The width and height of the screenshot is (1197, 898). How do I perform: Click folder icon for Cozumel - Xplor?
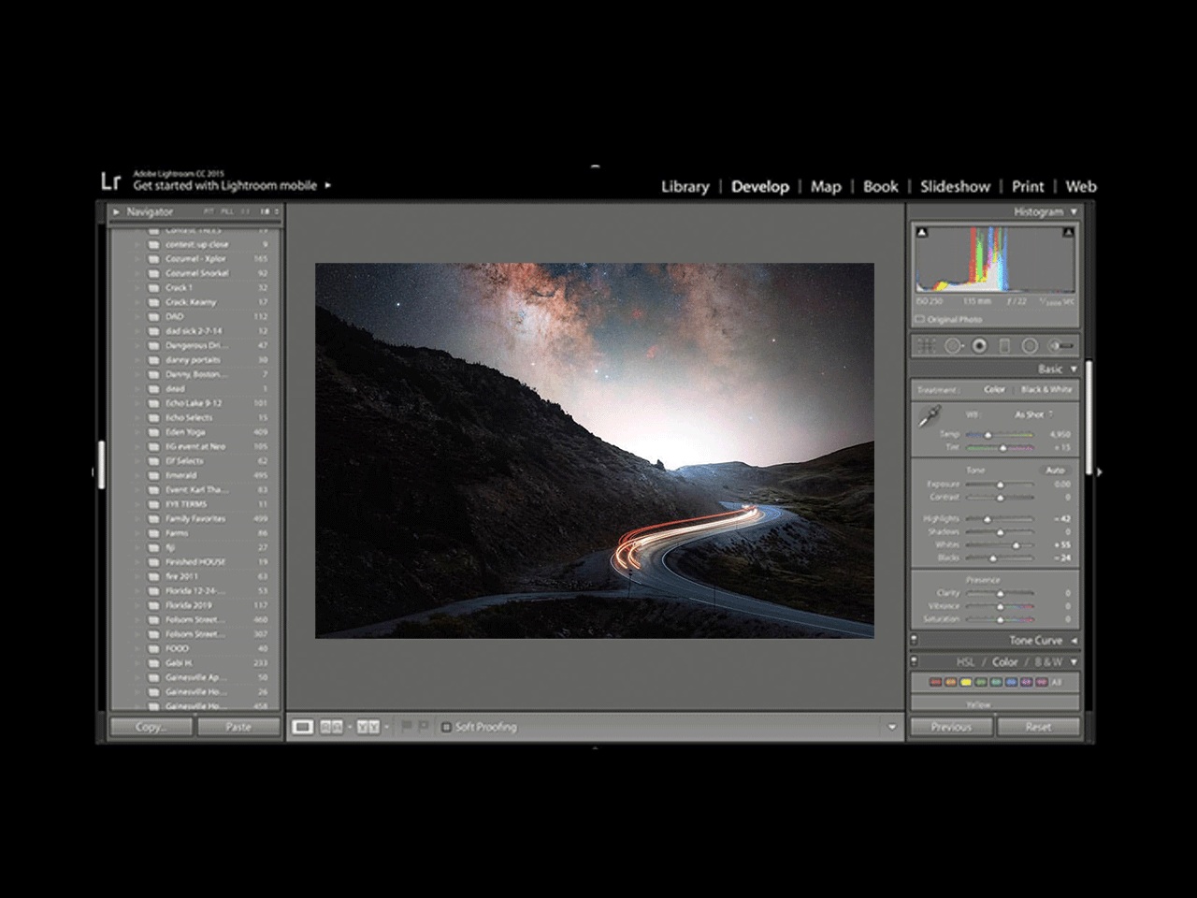point(153,259)
